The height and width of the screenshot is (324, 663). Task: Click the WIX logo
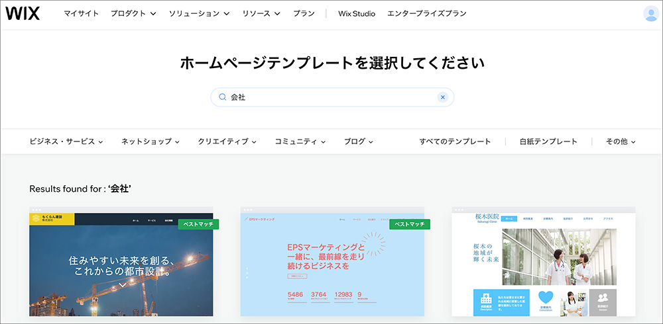(23, 13)
